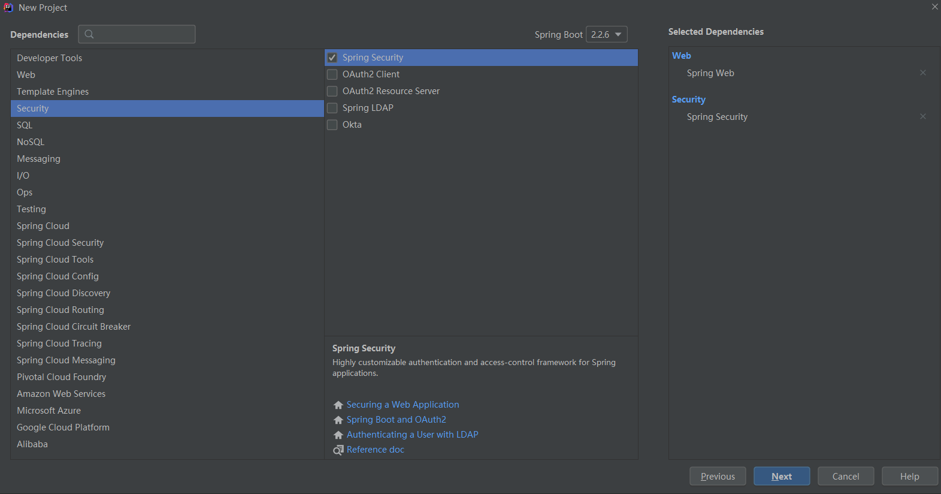Screen dimensions: 941x494
Task: Open the Spring Boot version dropdown
Action: pyautogui.click(x=606, y=34)
